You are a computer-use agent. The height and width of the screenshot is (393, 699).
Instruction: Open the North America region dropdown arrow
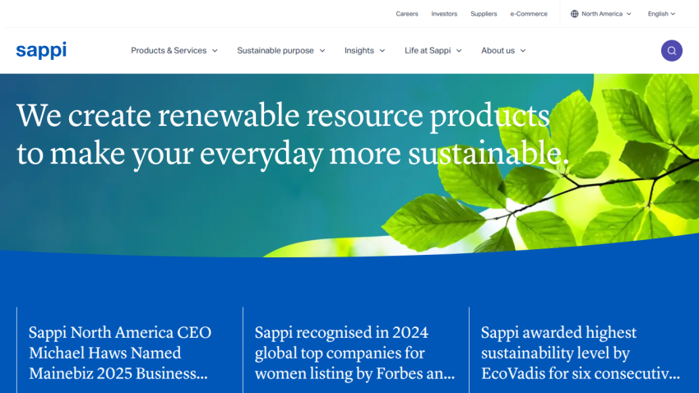(x=629, y=14)
